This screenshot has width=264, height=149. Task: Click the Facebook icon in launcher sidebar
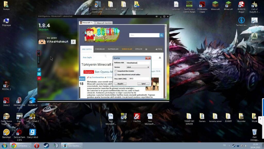[x=39, y=70]
